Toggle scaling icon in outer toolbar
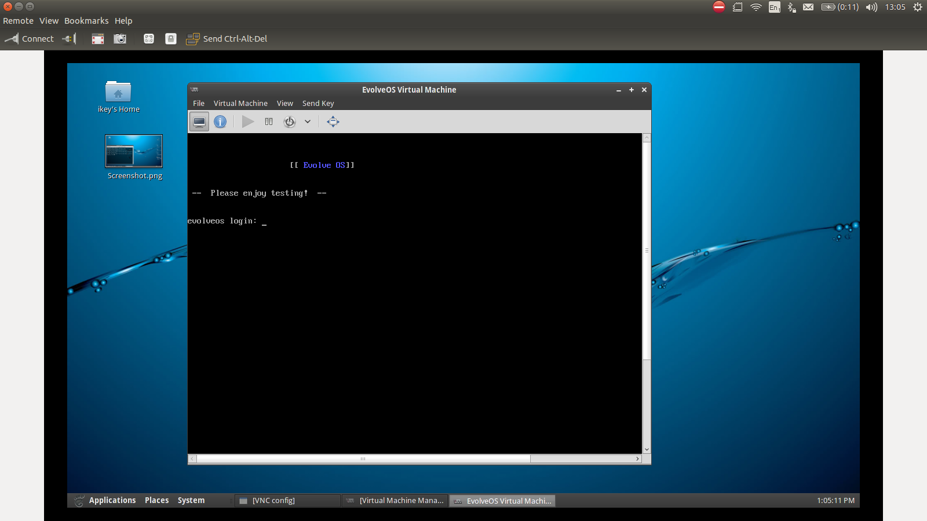This screenshot has width=927, height=521. [x=149, y=39]
